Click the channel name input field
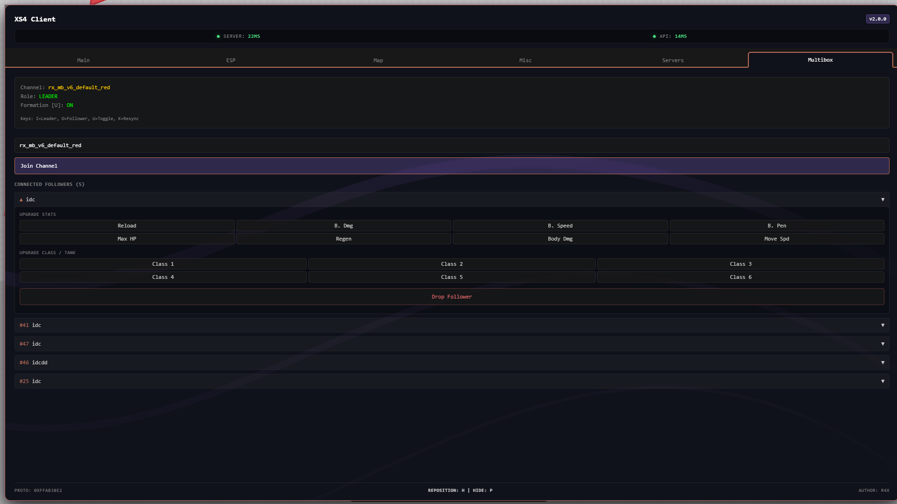 452,145
